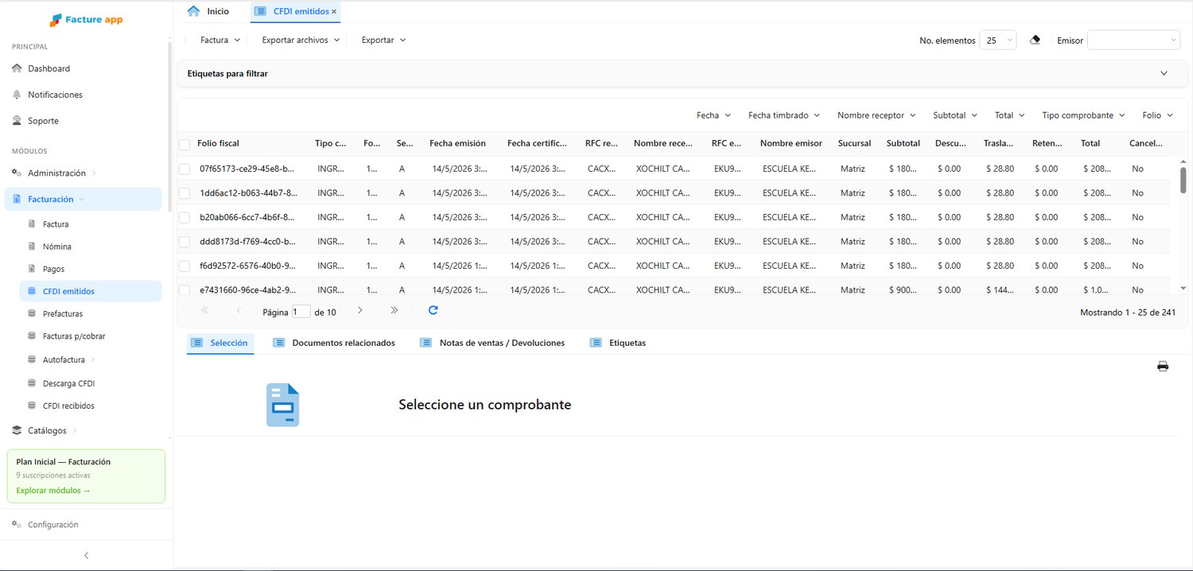
Task: Click the table vertical scrollbar thumb
Action: (x=1183, y=180)
